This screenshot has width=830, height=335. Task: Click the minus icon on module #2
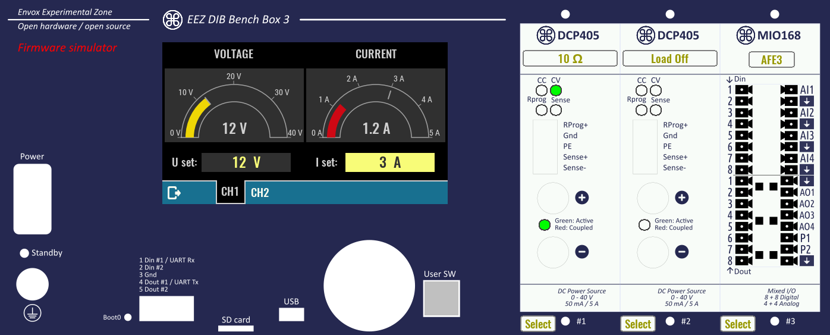pyautogui.click(x=682, y=252)
